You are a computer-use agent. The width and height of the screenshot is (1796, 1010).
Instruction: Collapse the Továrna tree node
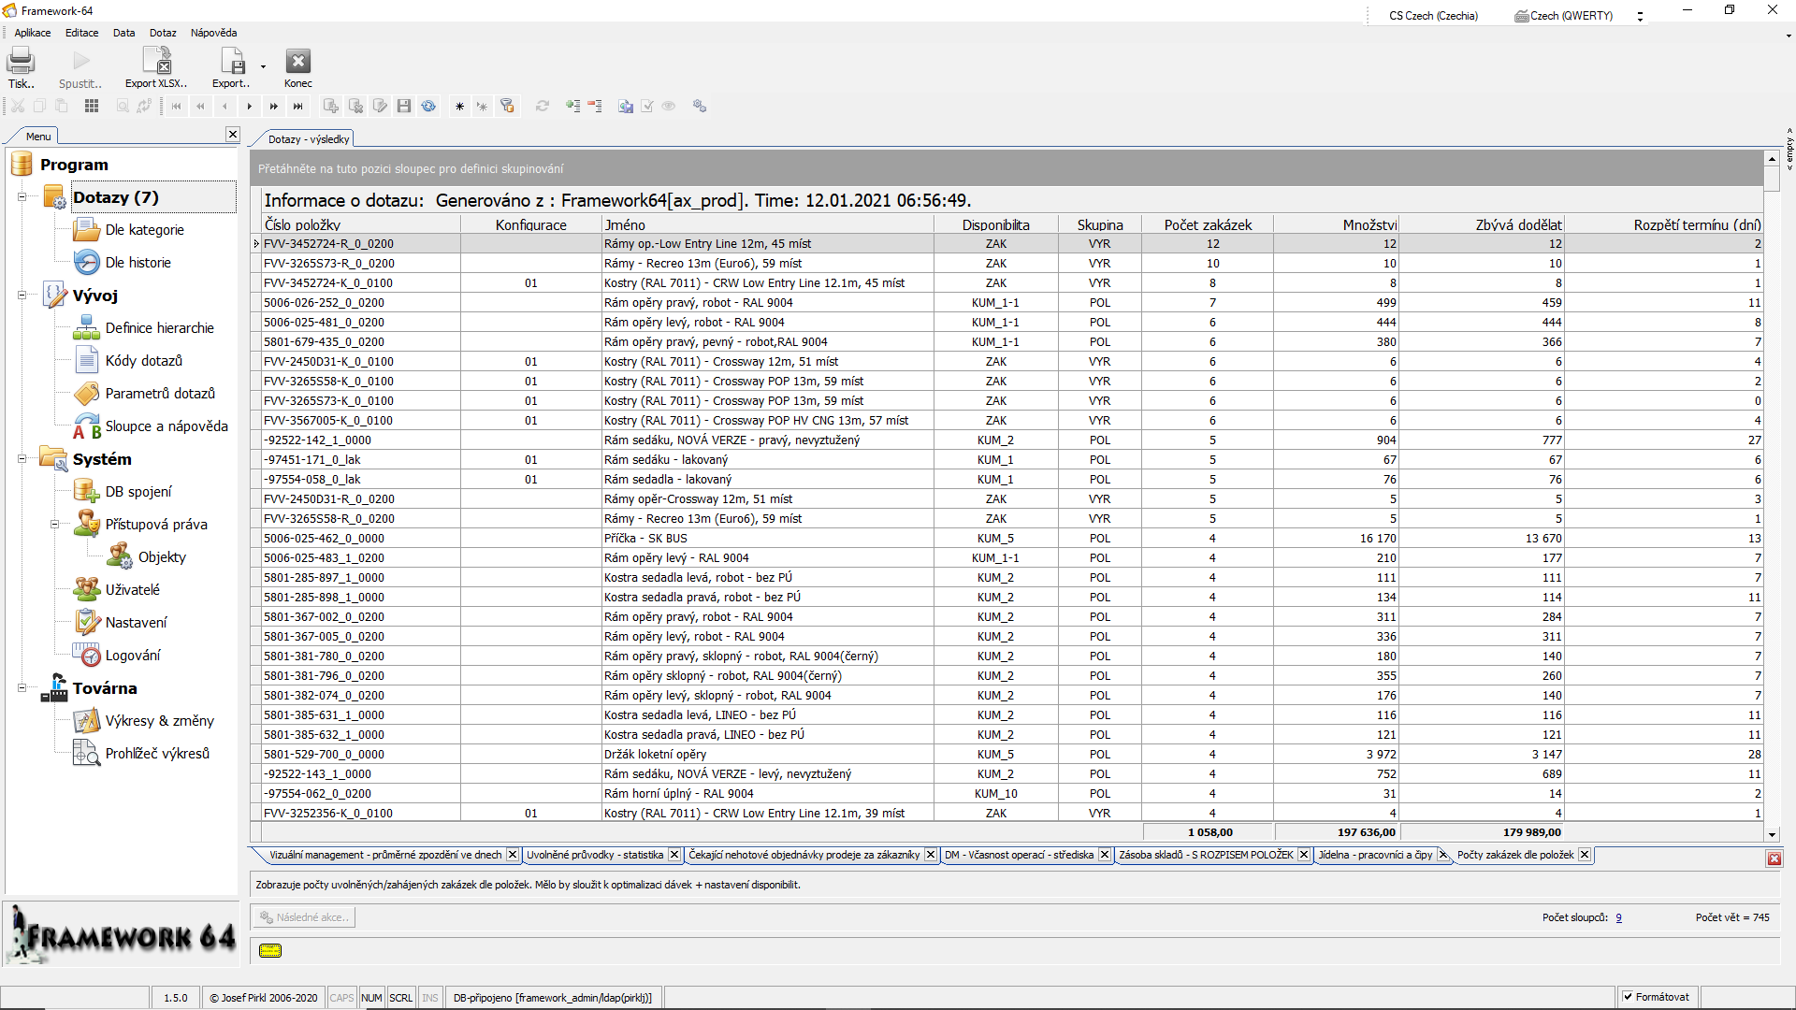[22, 688]
